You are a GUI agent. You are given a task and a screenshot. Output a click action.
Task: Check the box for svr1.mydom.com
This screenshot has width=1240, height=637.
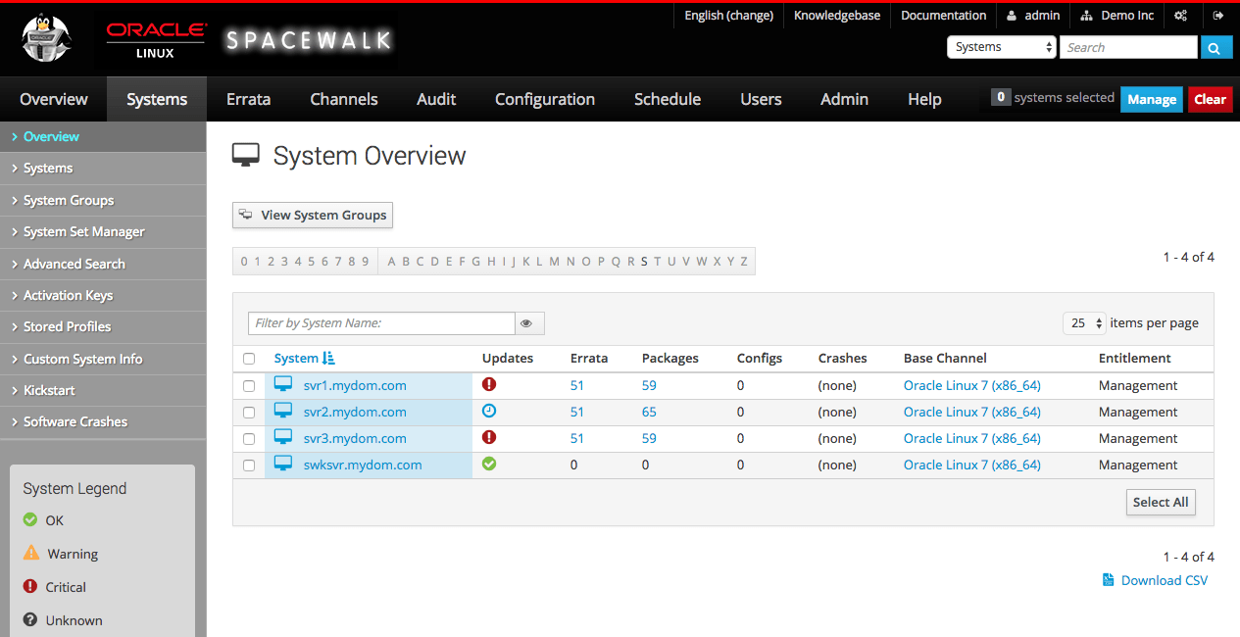[x=249, y=386]
